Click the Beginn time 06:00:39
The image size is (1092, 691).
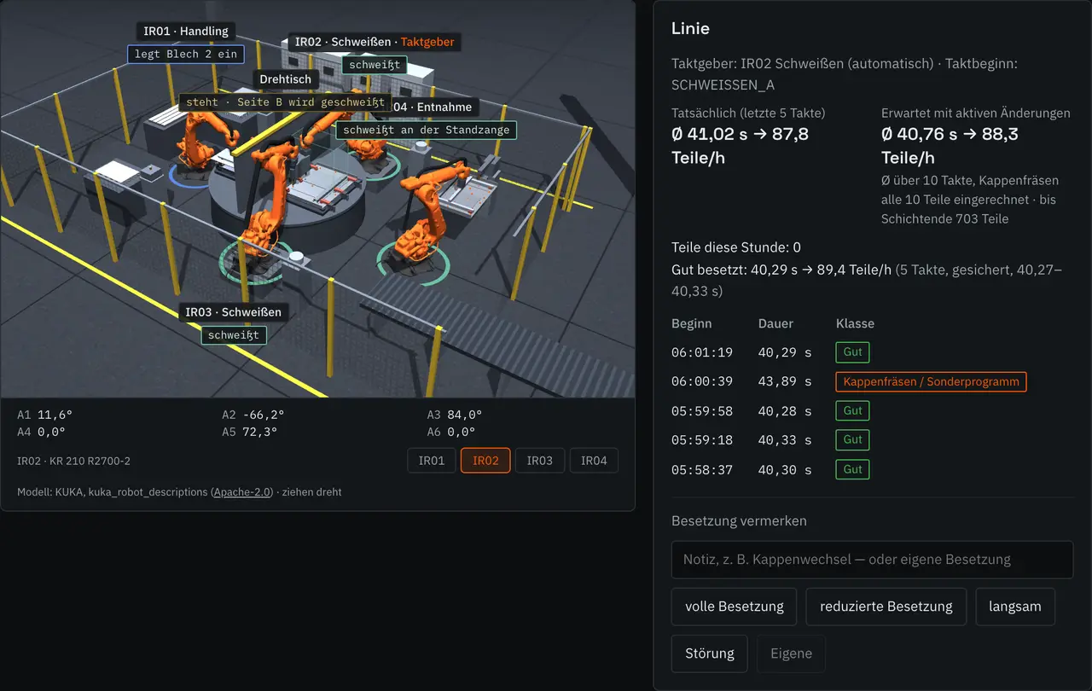(x=702, y=381)
